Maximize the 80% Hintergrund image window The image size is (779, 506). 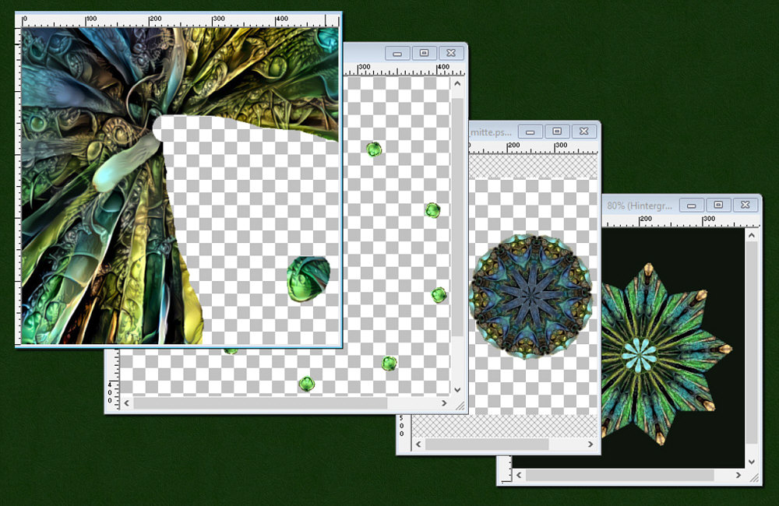(x=718, y=205)
